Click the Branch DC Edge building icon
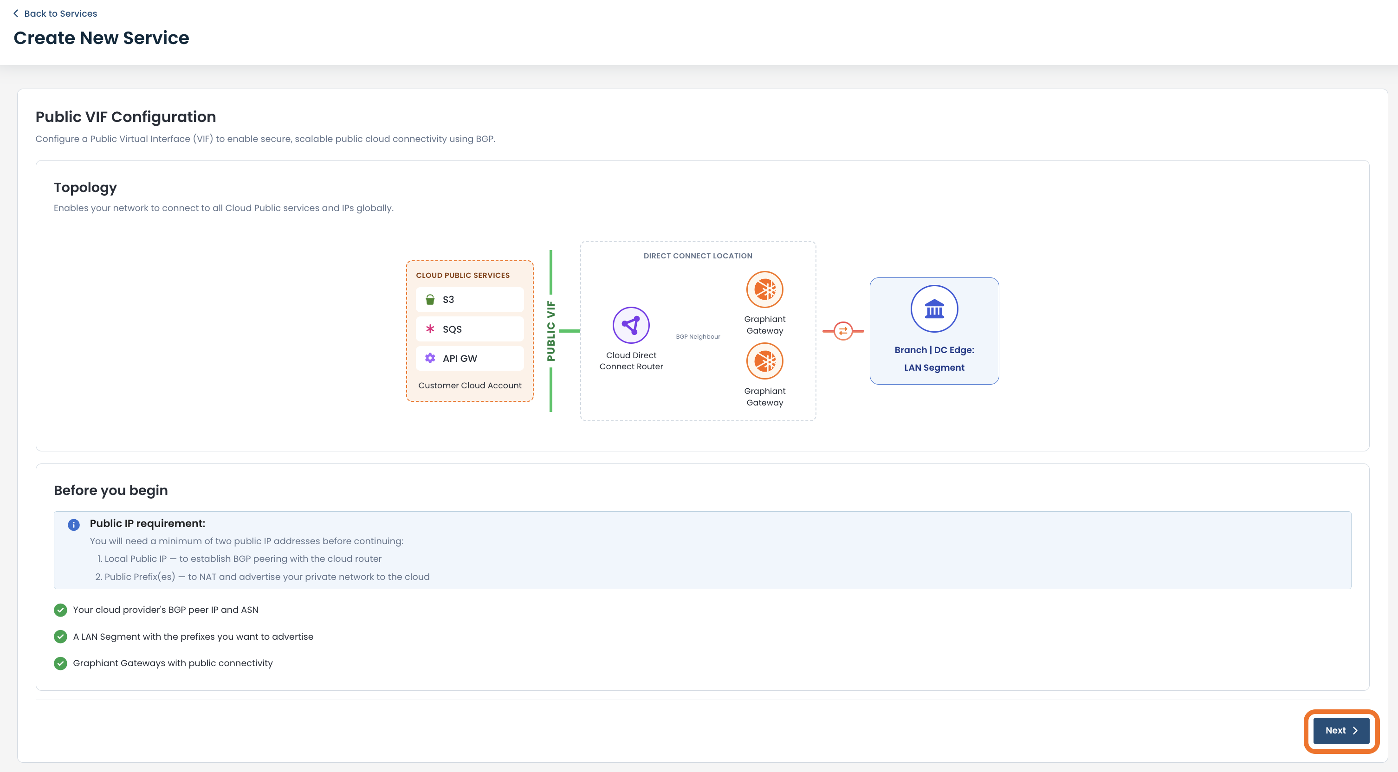The height and width of the screenshot is (772, 1398). 934,309
